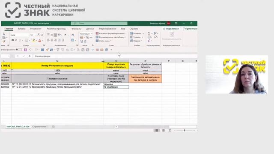Open the Удалить cells dropdown
Image resolution: width=274 pixels, height=154 pixels.
(x=137, y=37)
